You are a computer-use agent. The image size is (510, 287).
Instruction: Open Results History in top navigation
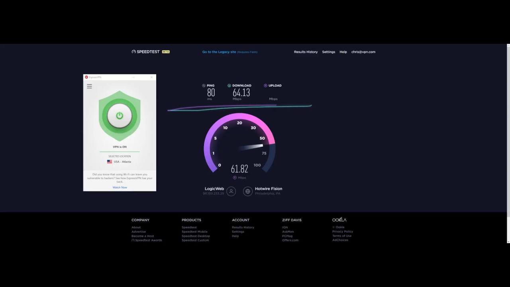point(306,52)
